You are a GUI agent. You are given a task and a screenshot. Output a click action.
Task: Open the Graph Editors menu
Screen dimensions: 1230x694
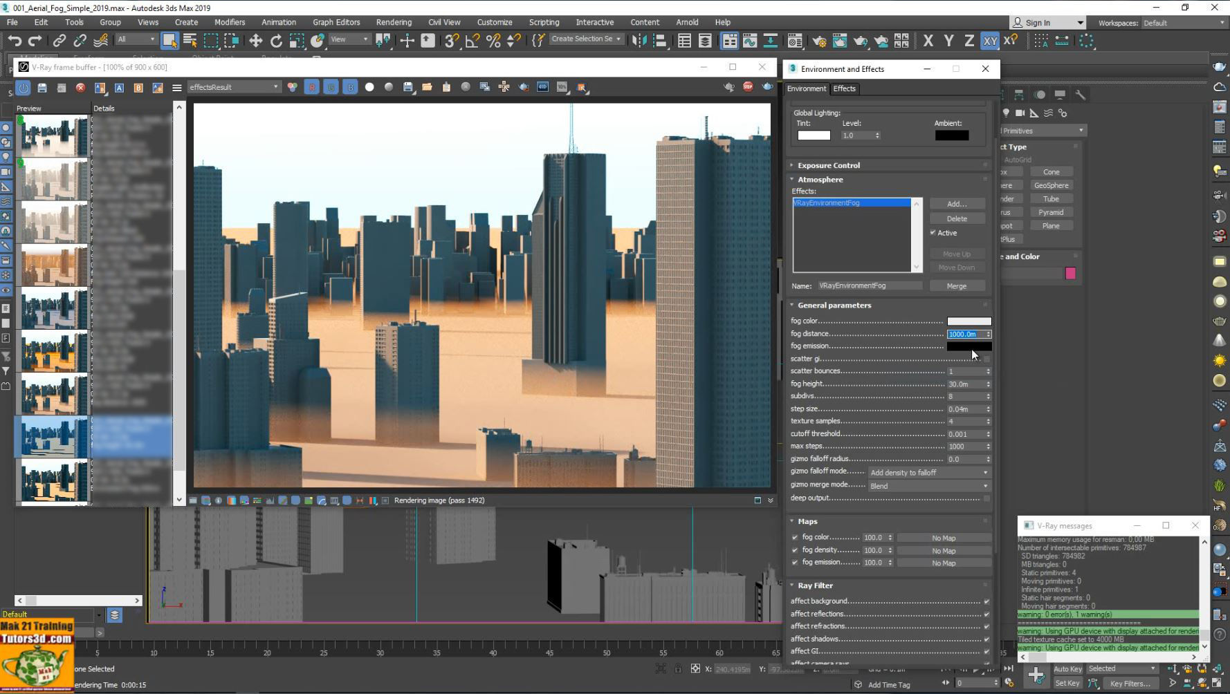336,22
